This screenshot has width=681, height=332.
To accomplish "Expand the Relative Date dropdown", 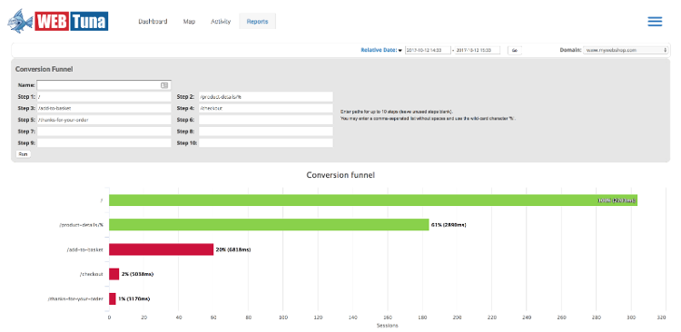I will 381,50.
